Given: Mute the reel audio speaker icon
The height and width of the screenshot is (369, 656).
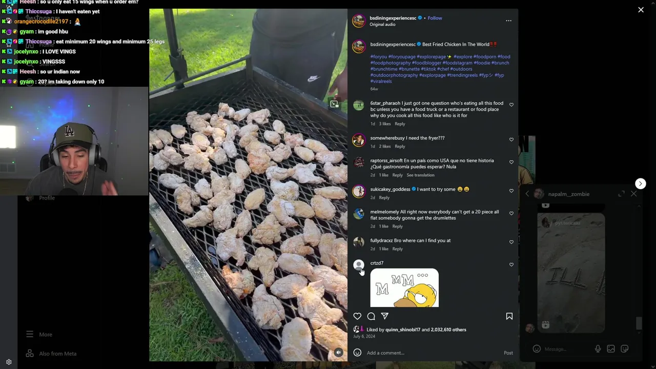Looking at the screenshot, I should click(338, 353).
